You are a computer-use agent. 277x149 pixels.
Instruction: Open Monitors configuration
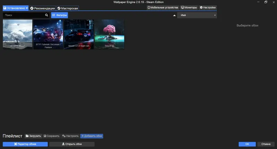(189, 7)
